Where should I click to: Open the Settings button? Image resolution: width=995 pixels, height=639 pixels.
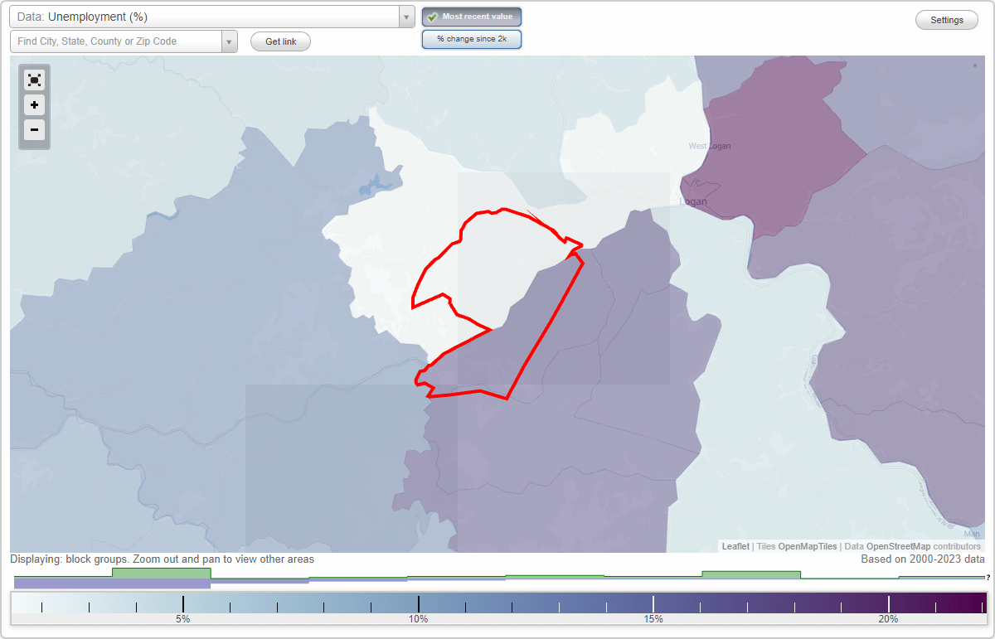coord(947,21)
